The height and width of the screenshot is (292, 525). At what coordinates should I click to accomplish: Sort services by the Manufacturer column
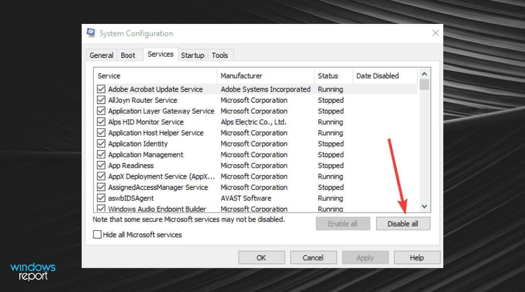point(265,76)
